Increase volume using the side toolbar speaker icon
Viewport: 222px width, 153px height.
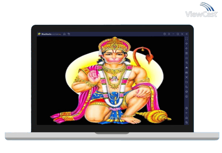pos(187,44)
